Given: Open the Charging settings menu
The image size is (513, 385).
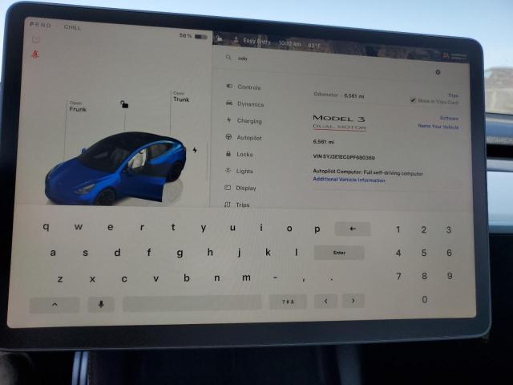Looking at the screenshot, I should click(248, 121).
